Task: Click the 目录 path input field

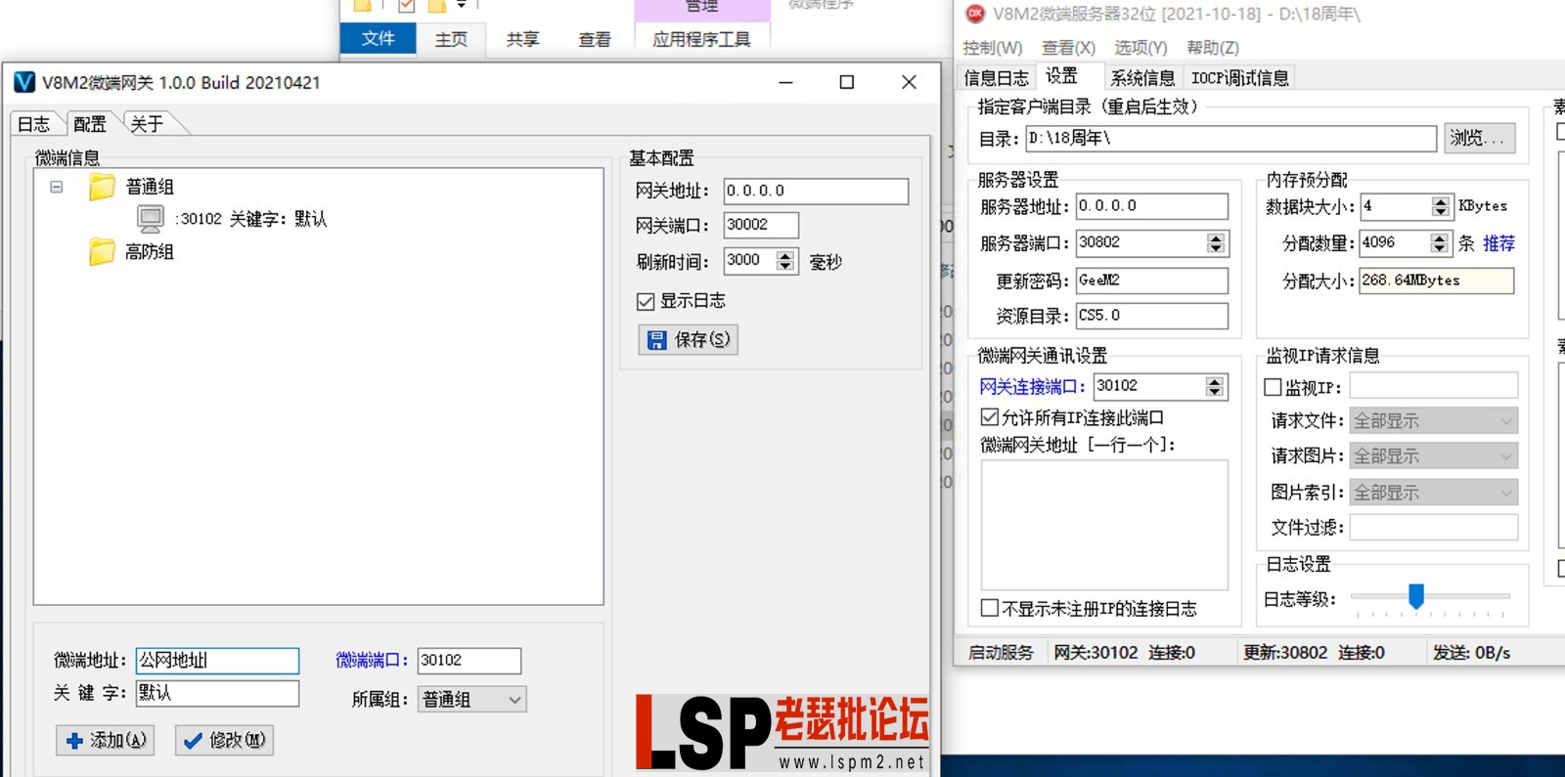Action: [1231, 138]
